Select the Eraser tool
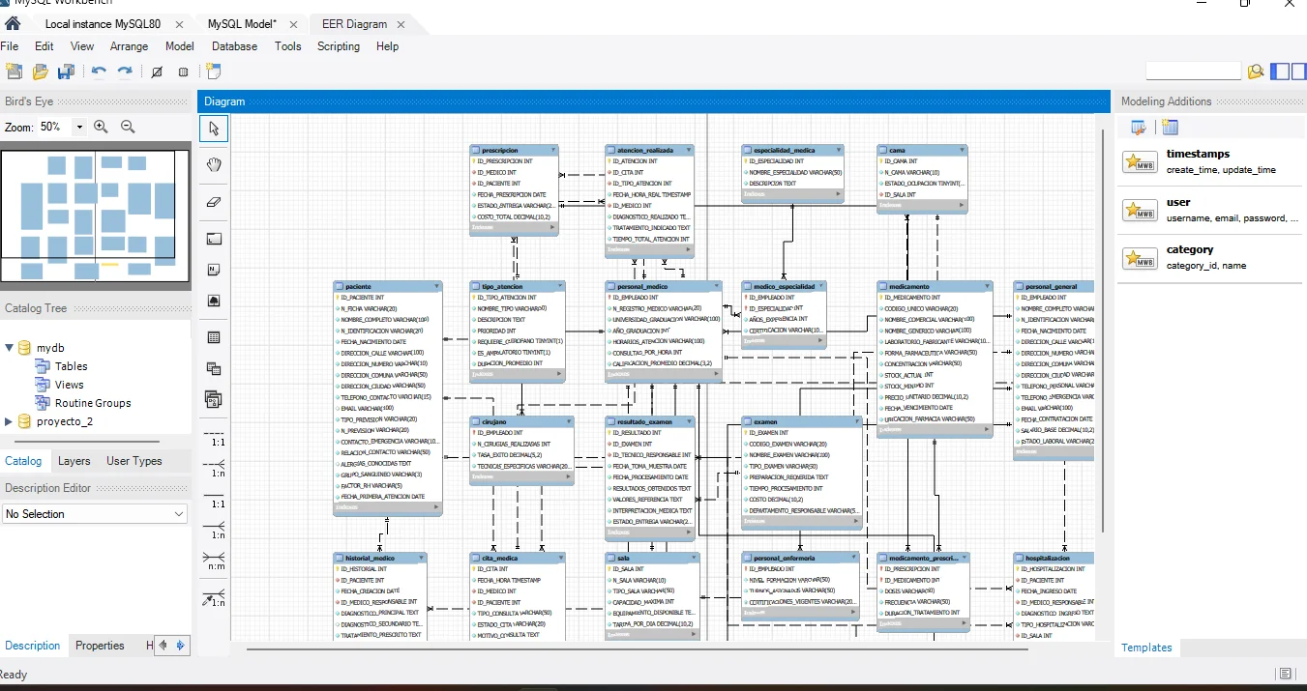The image size is (1307, 691). [214, 202]
